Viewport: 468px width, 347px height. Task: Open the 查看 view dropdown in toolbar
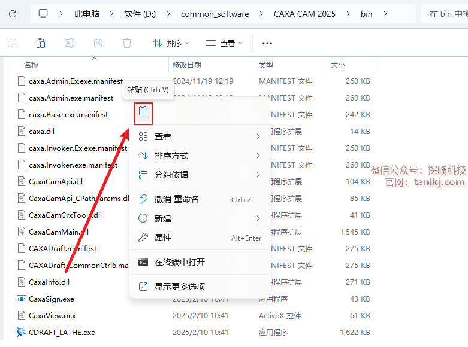pyautogui.click(x=224, y=43)
